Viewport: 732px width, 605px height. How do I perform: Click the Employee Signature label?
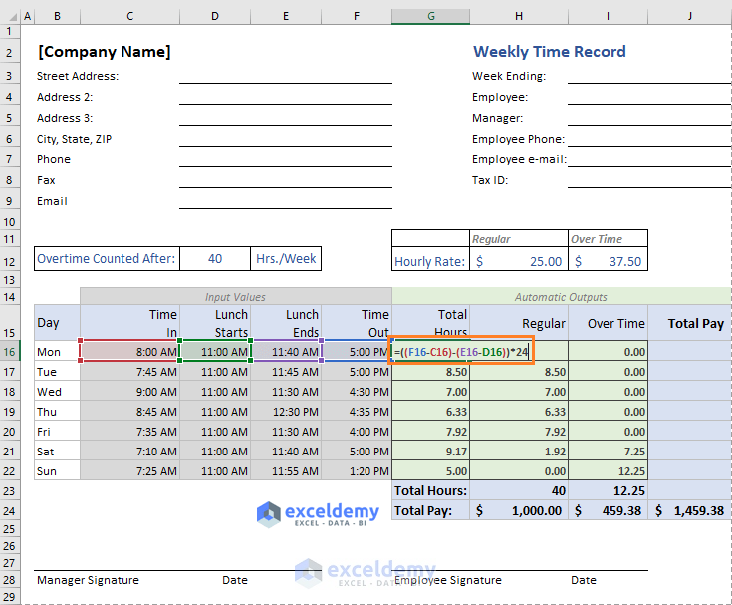(x=448, y=580)
